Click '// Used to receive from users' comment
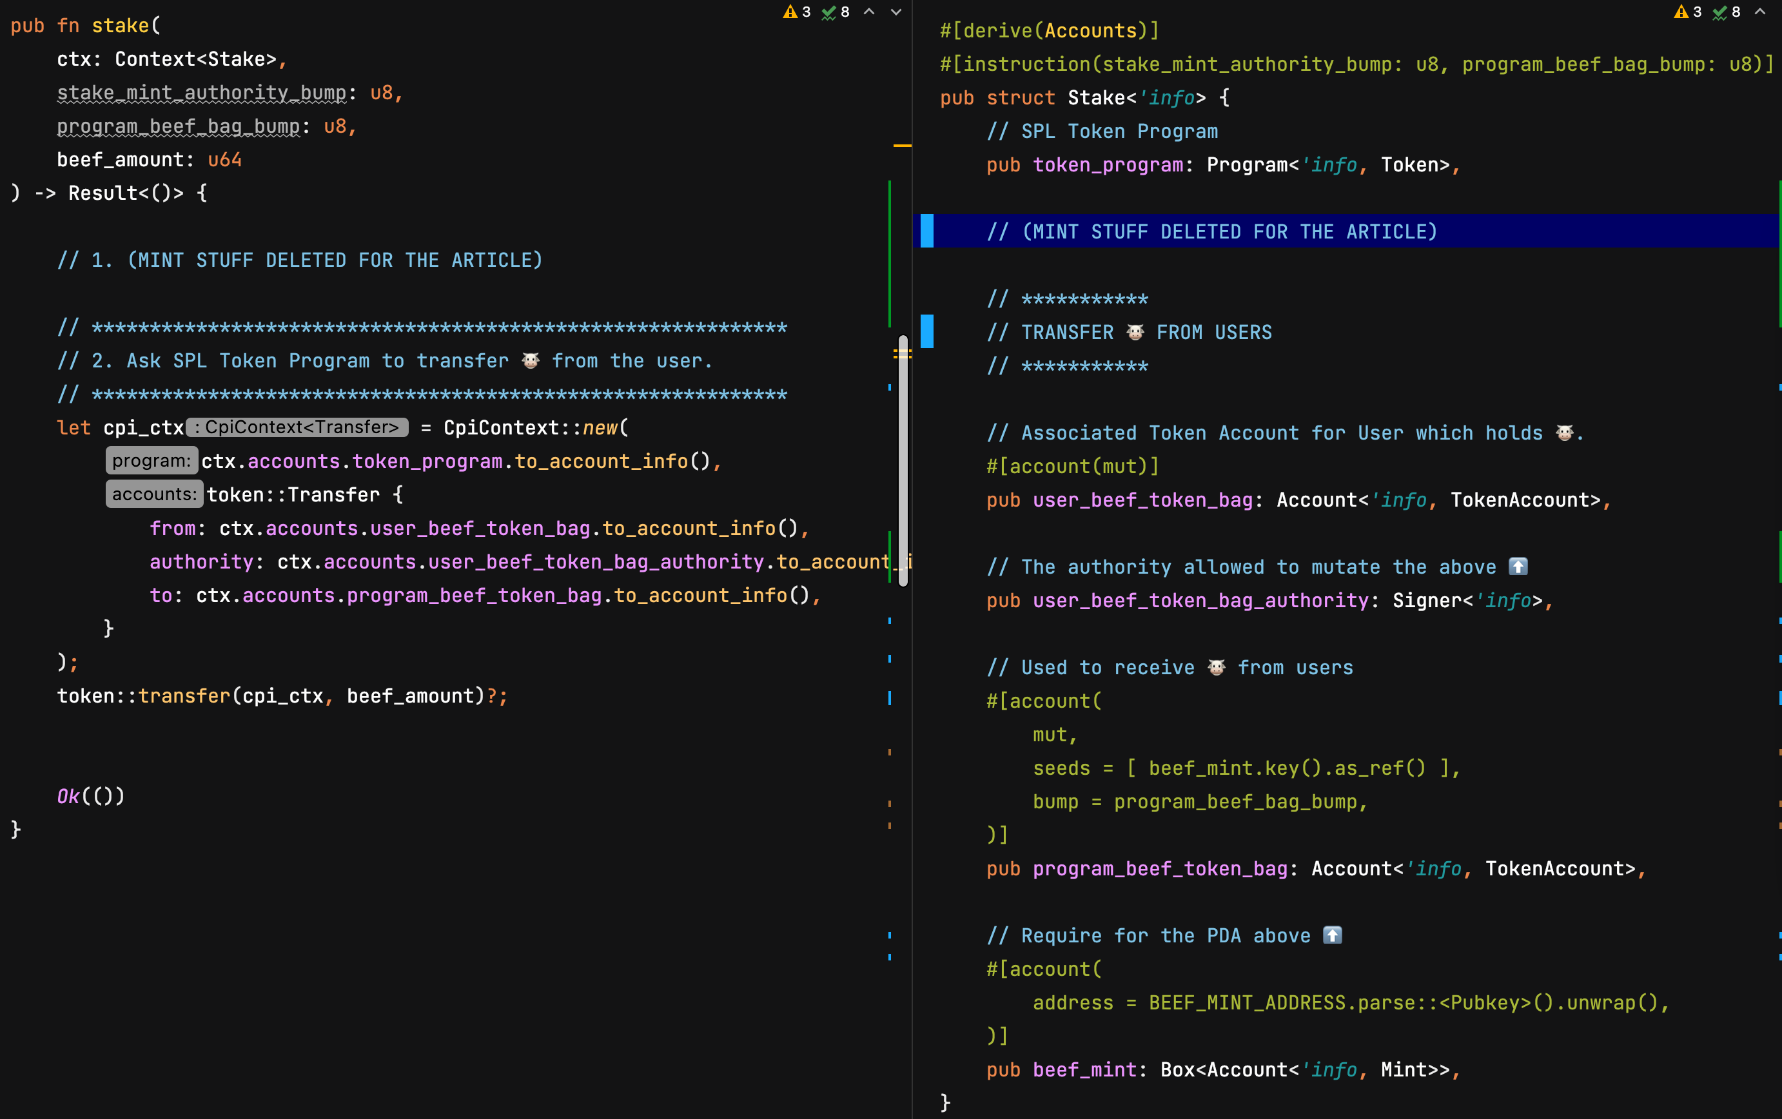This screenshot has height=1119, width=1782. point(1170,668)
